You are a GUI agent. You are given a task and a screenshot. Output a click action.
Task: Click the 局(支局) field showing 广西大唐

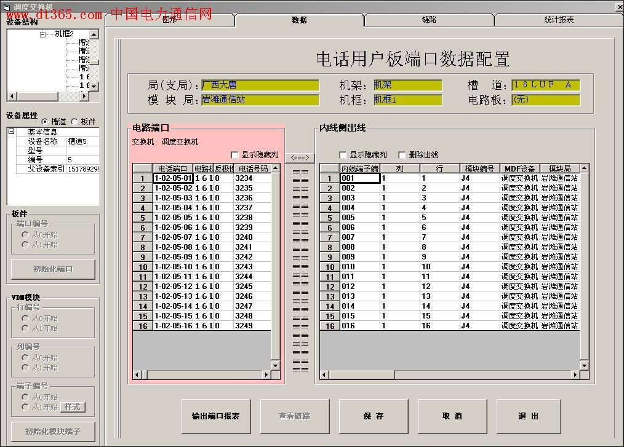click(x=260, y=85)
